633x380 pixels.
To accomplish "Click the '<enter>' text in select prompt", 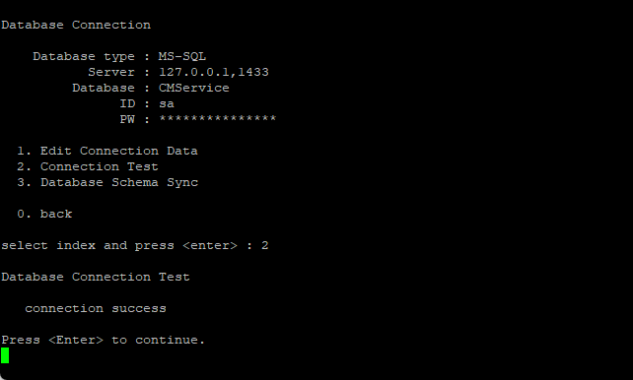I will pos(209,245).
